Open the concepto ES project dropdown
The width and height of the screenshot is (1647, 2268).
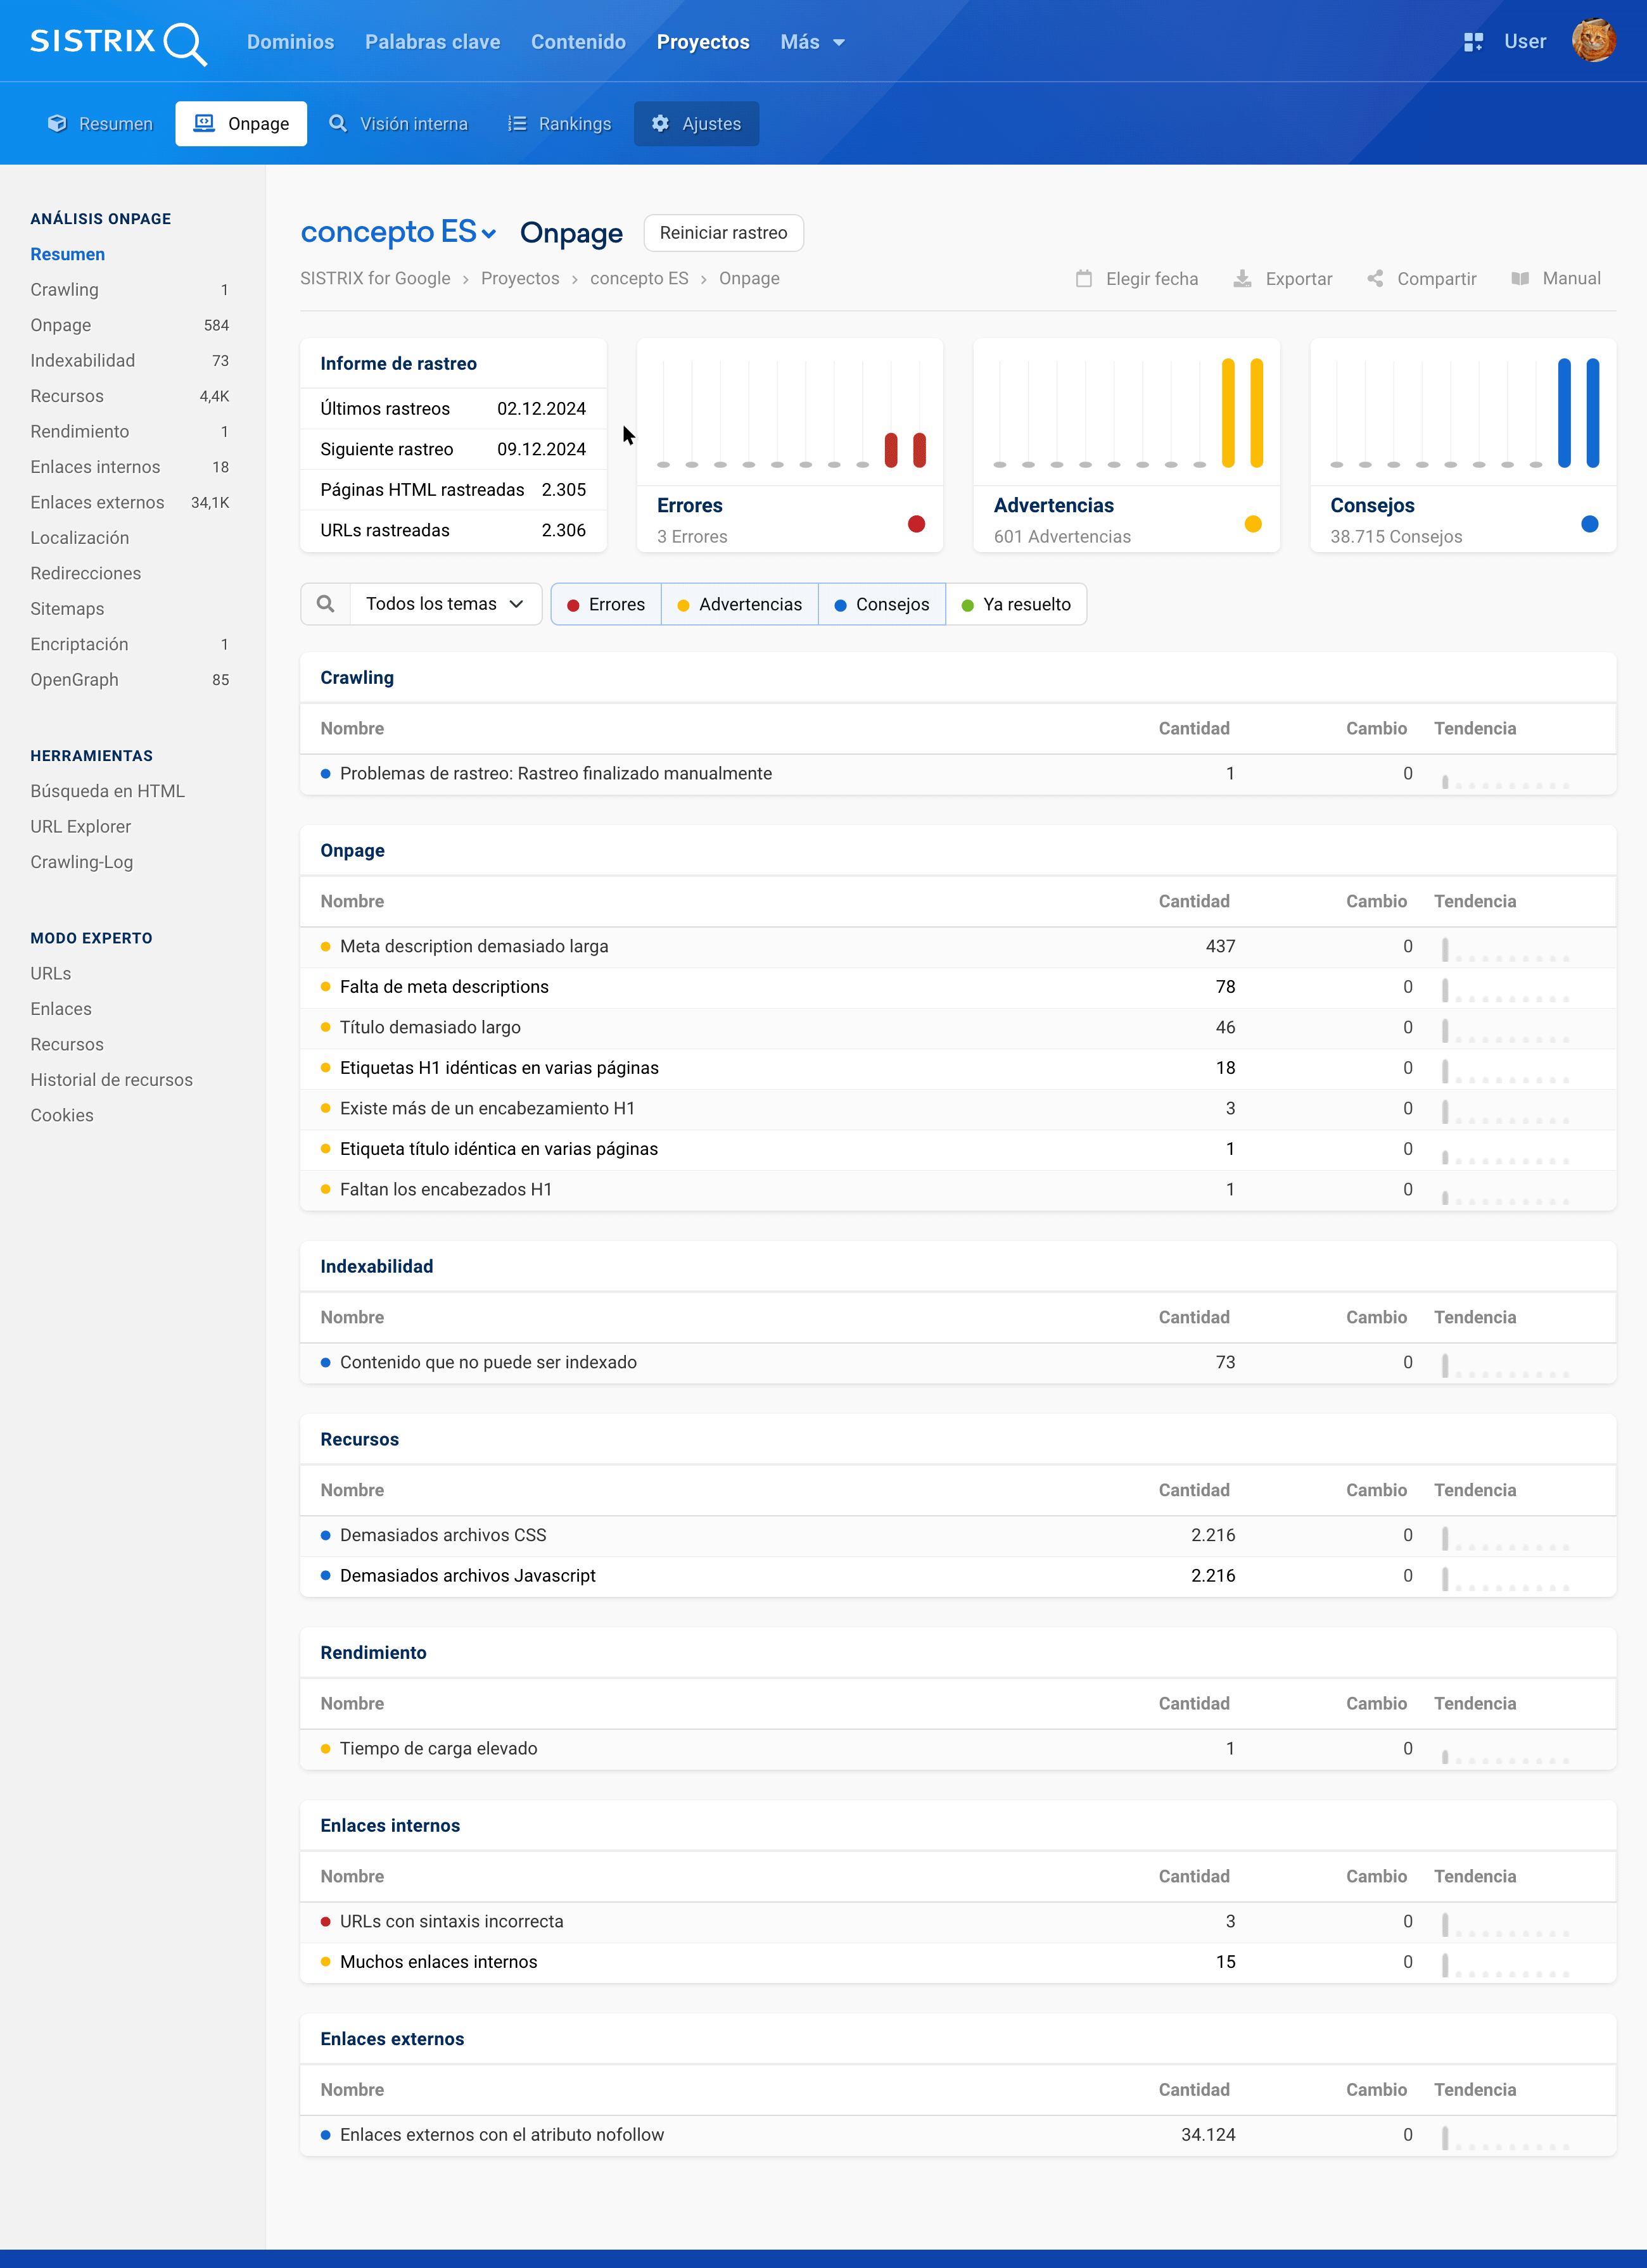(x=398, y=232)
